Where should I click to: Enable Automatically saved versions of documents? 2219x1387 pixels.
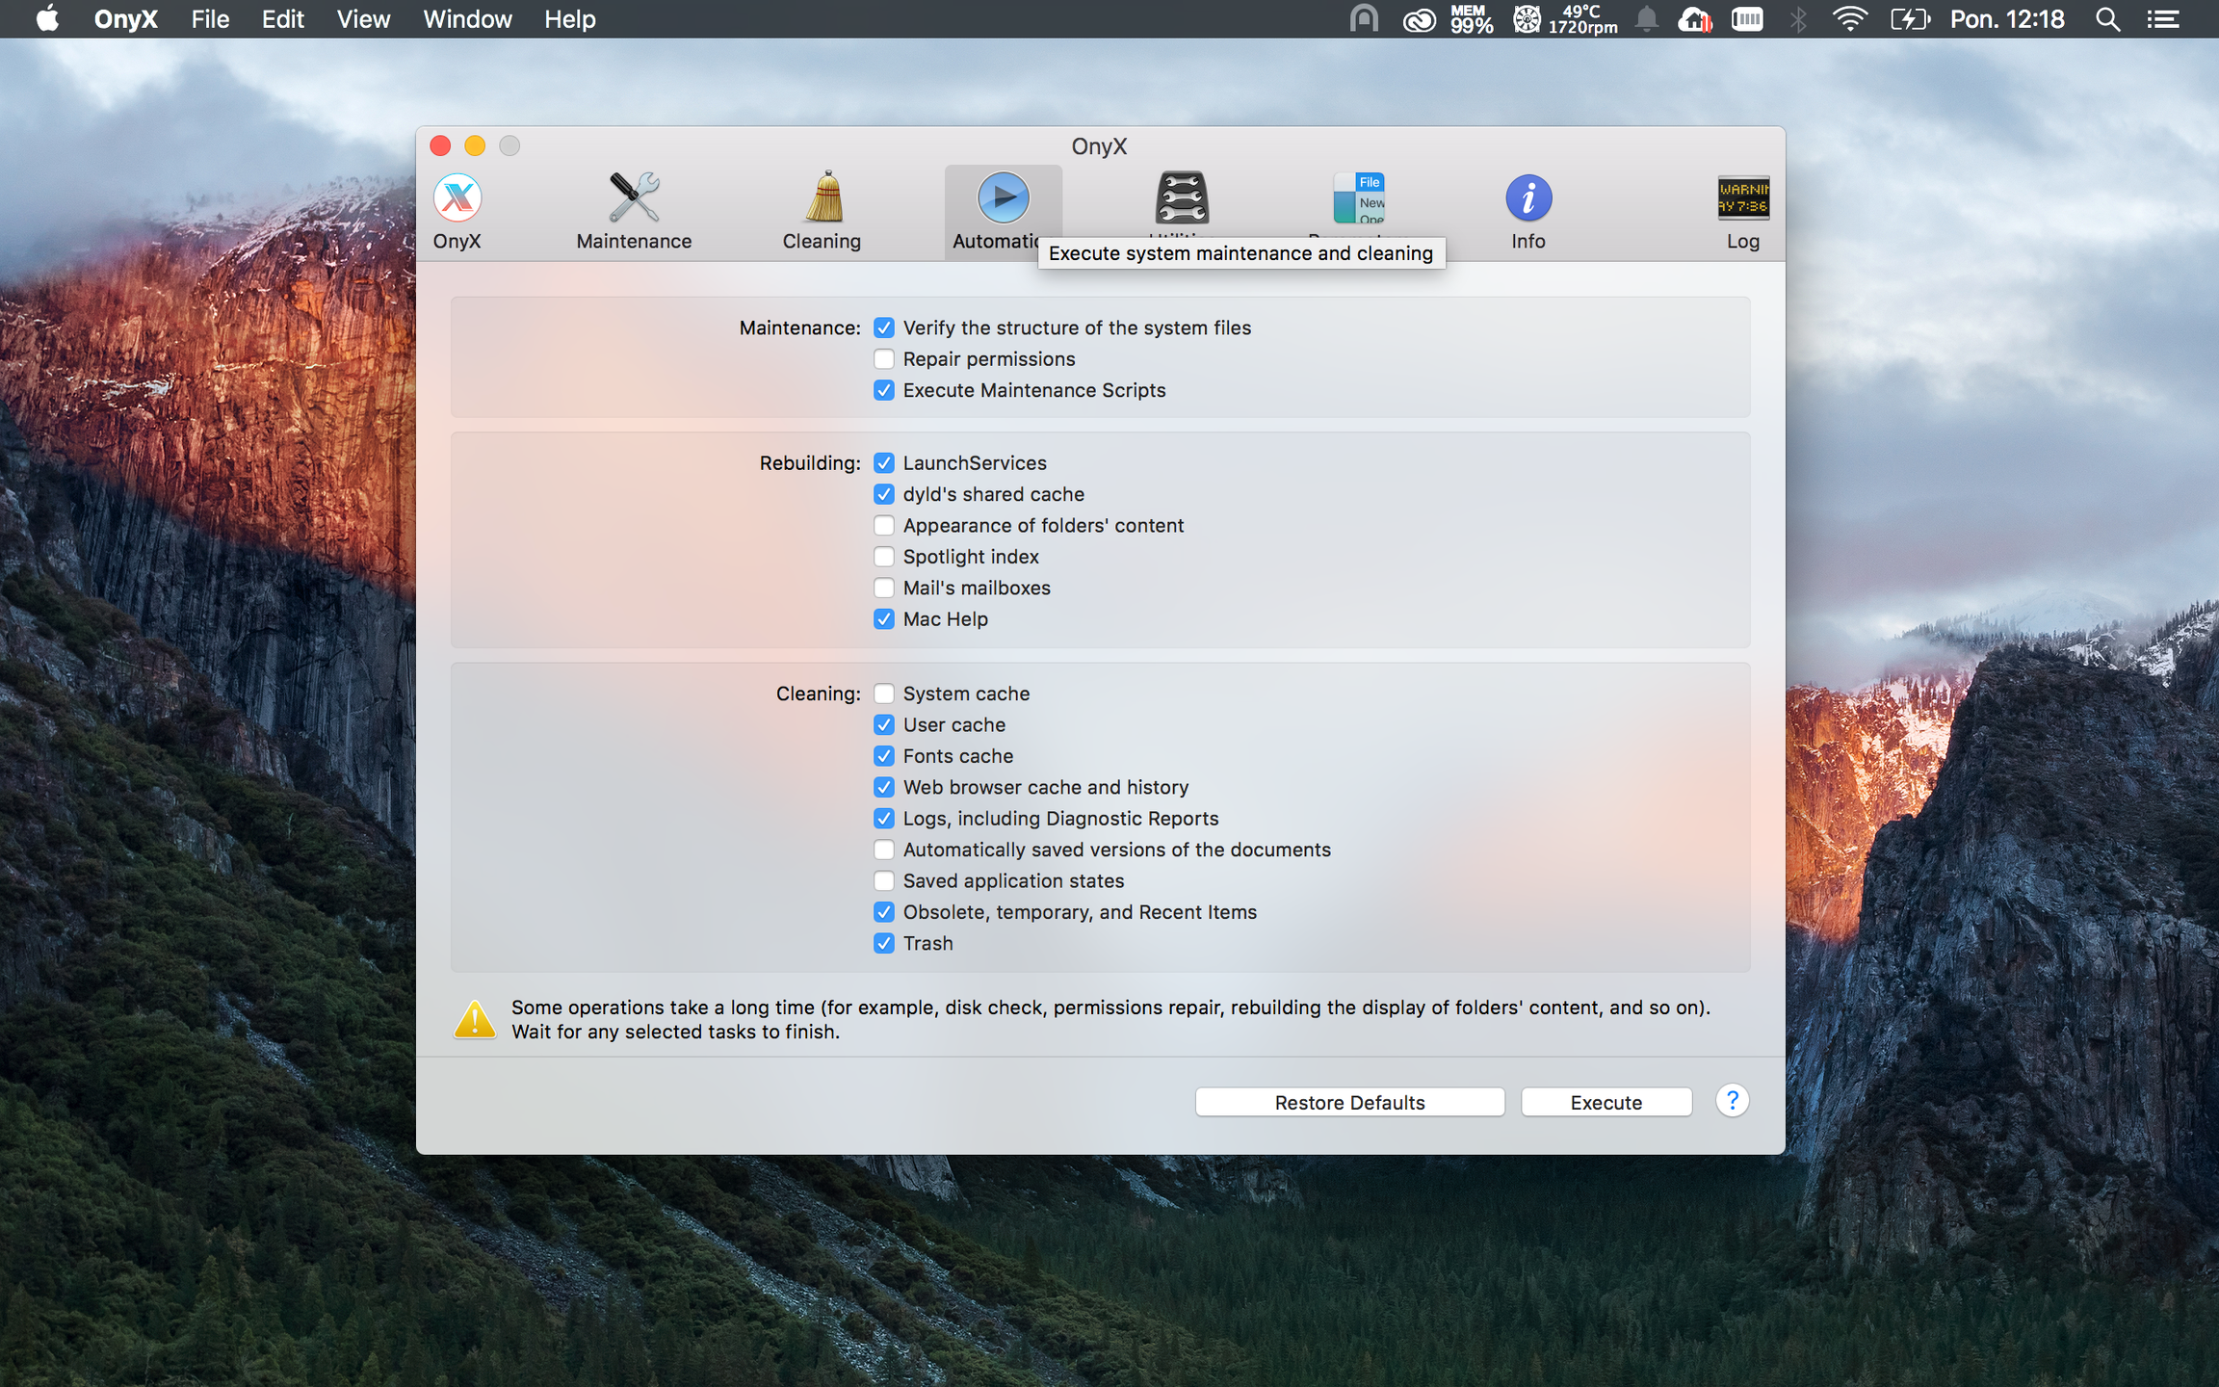[883, 850]
